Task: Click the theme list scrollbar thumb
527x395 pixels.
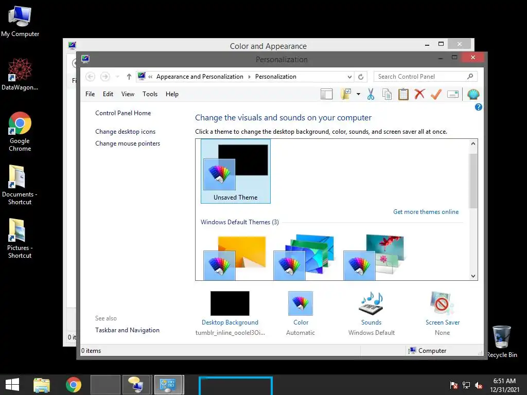Action: (x=473, y=181)
